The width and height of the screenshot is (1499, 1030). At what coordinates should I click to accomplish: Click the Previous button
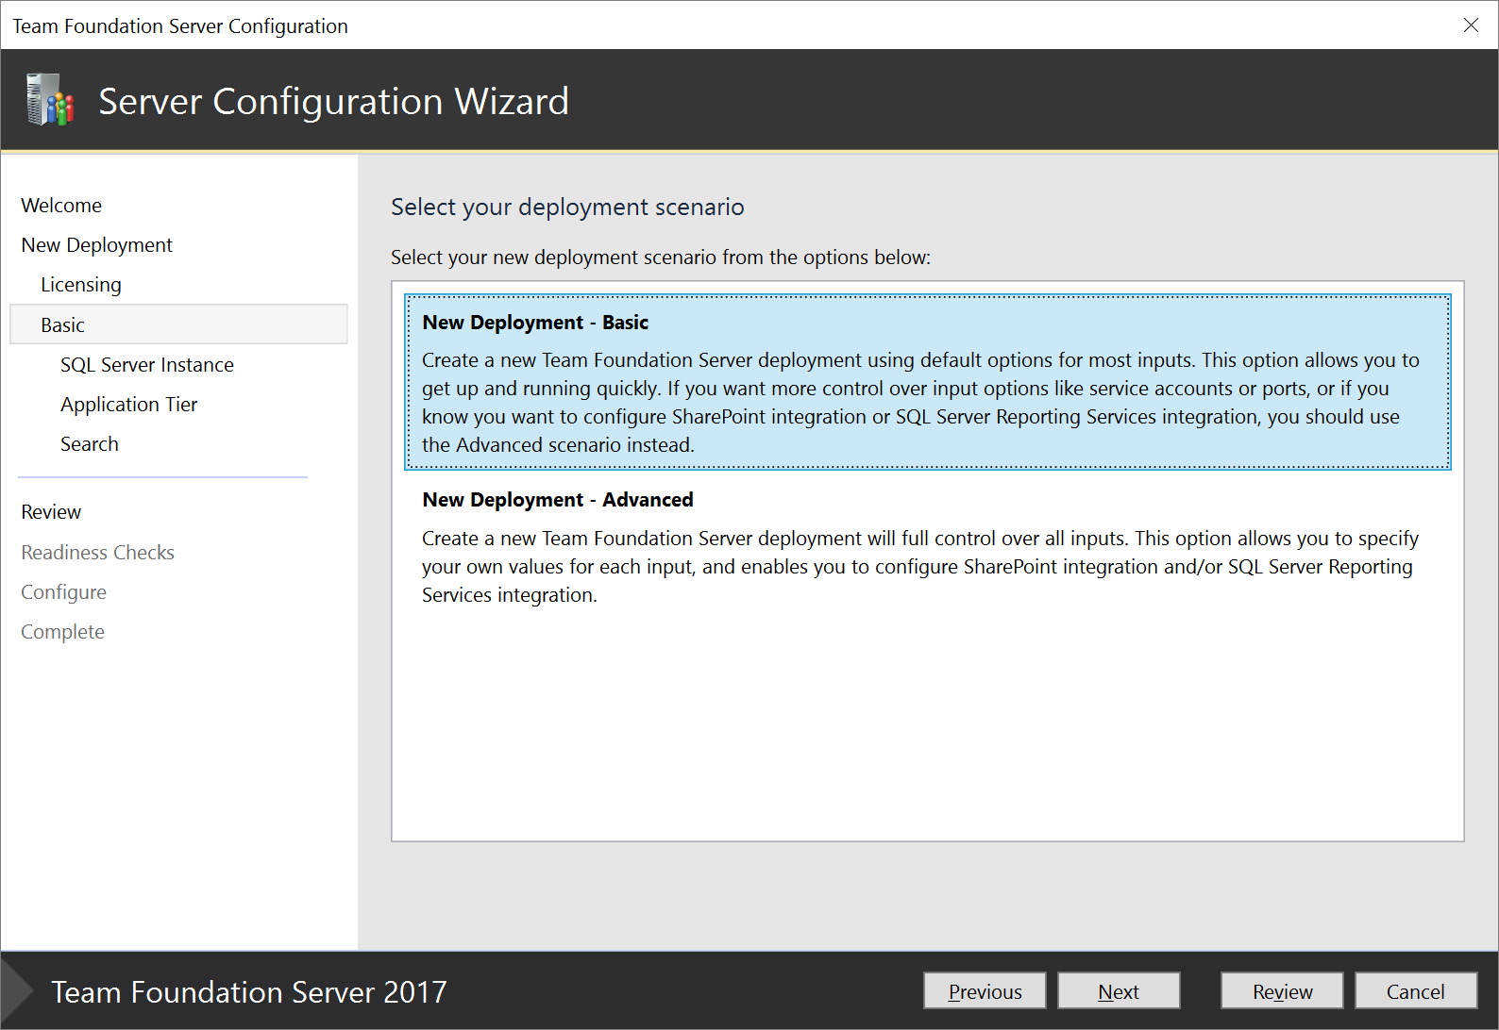click(985, 991)
